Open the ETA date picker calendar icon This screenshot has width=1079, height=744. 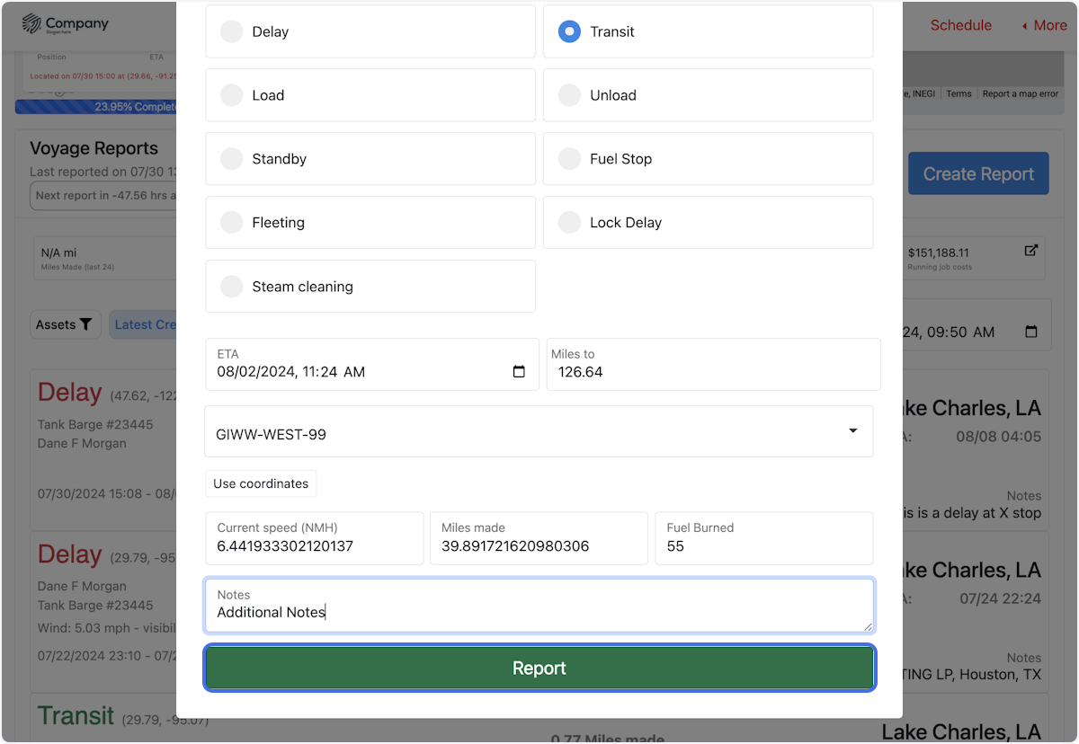click(519, 370)
